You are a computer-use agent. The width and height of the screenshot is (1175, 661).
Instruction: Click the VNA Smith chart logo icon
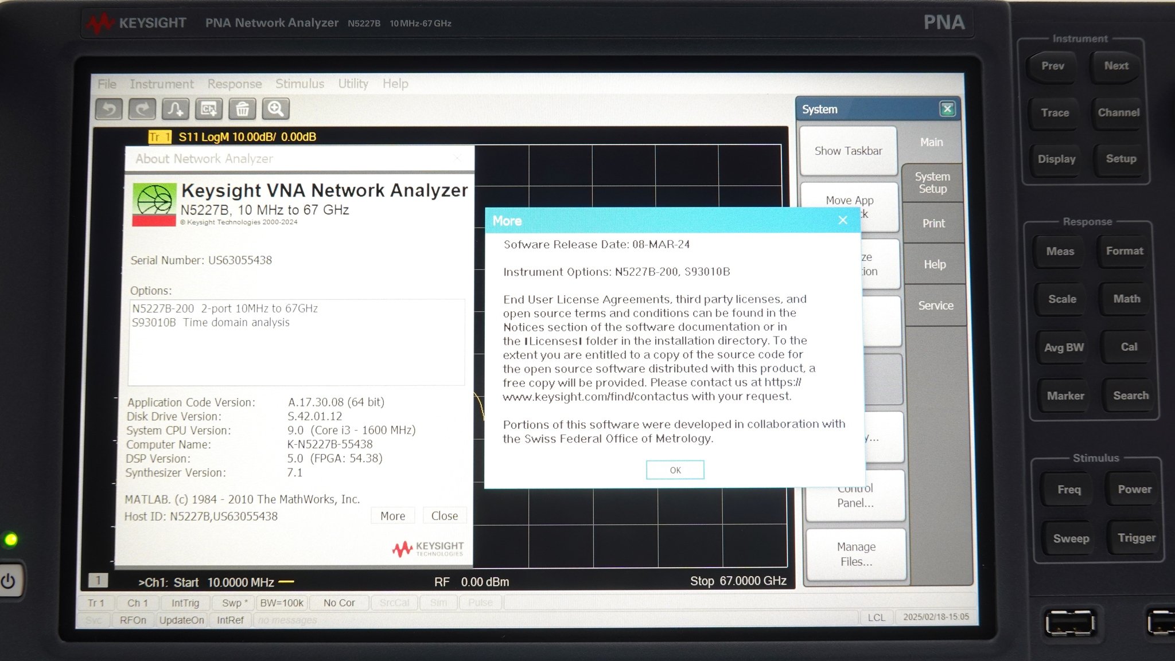154,205
